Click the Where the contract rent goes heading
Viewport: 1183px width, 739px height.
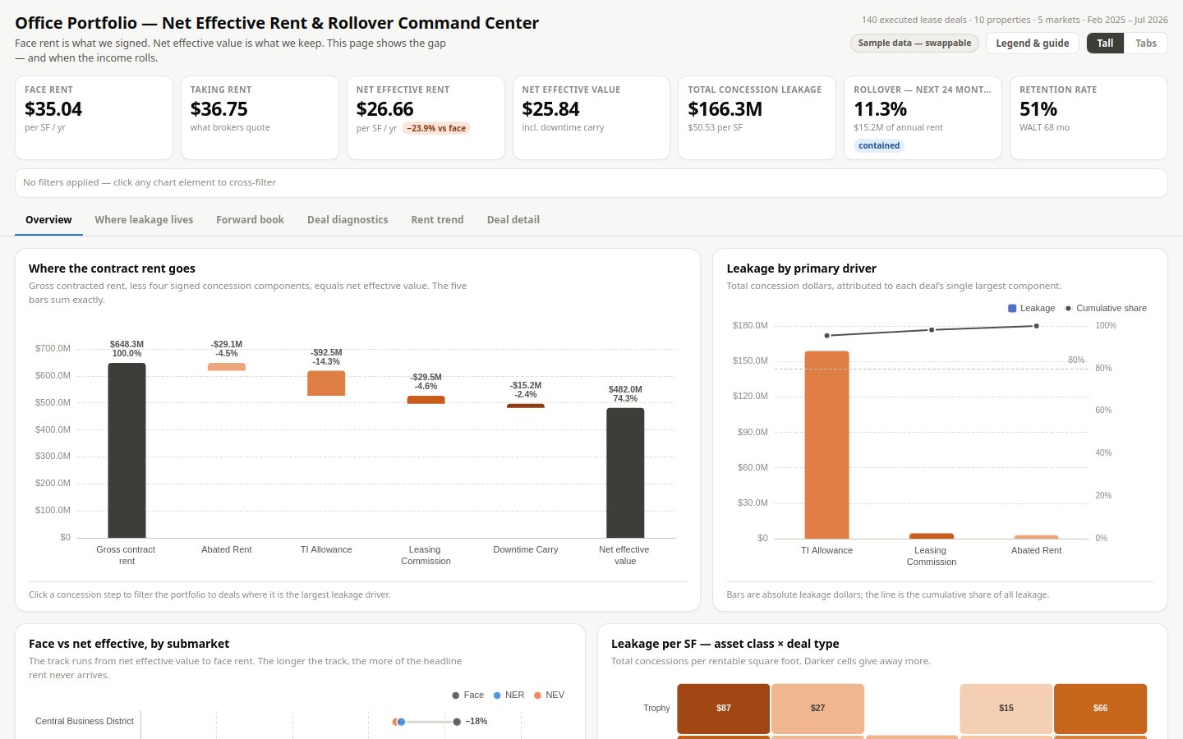coord(112,269)
